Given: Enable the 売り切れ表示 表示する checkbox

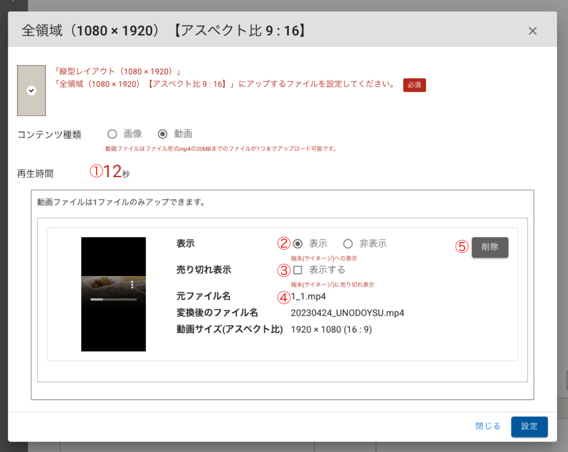Looking at the screenshot, I should tap(298, 270).
